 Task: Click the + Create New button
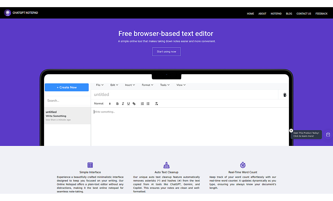point(67,87)
